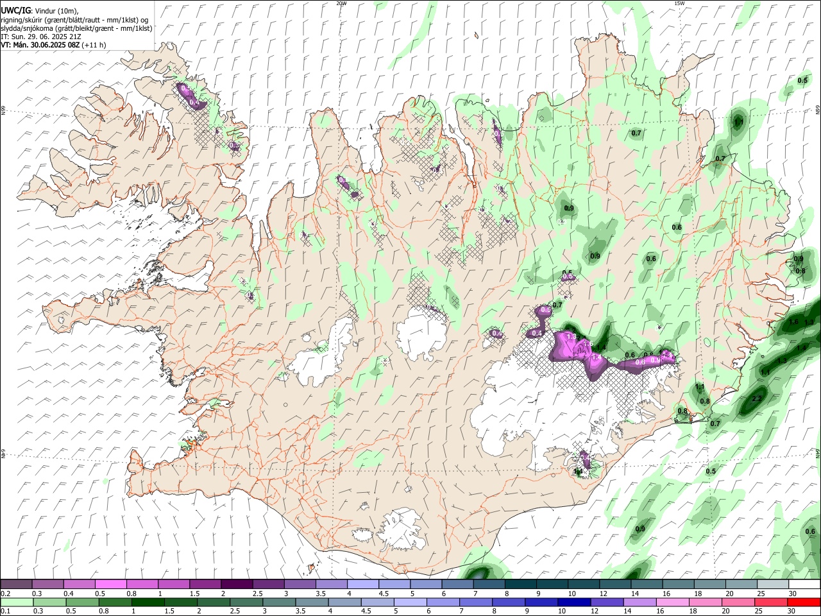Click the header line 'rigning/skúrir (grænt/blátt/rautt - mm/1klst) og'

click(74, 20)
